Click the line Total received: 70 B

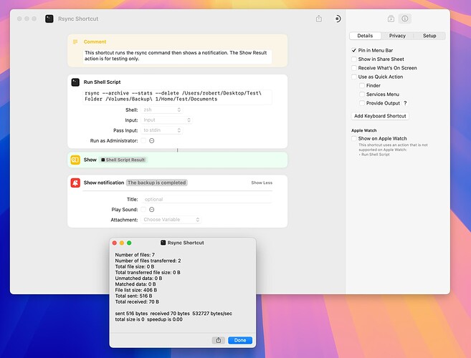coord(137,301)
